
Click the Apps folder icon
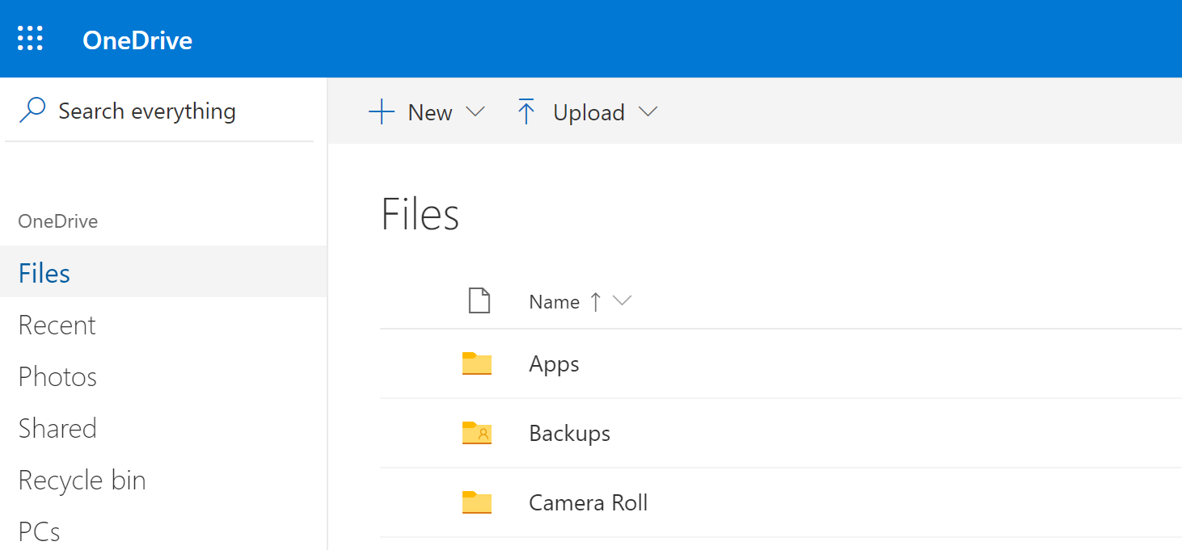[x=477, y=364]
